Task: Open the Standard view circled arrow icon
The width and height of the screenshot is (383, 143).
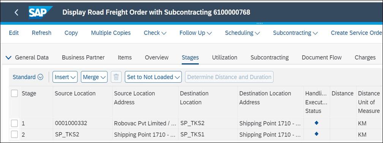Action: click(x=41, y=77)
